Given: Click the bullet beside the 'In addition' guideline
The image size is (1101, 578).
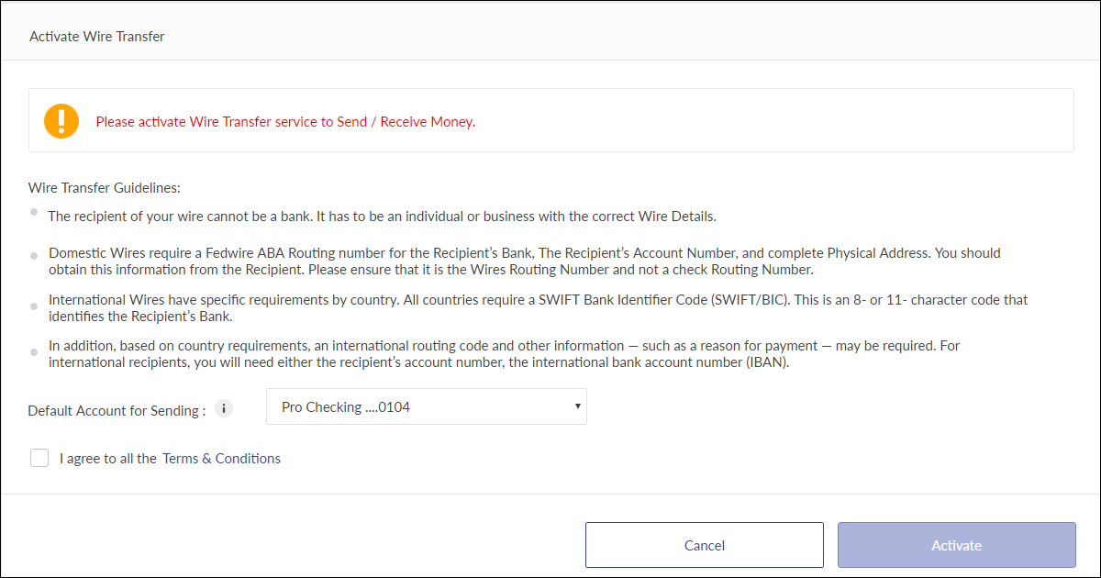Looking at the screenshot, I should click(x=34, y=352).
